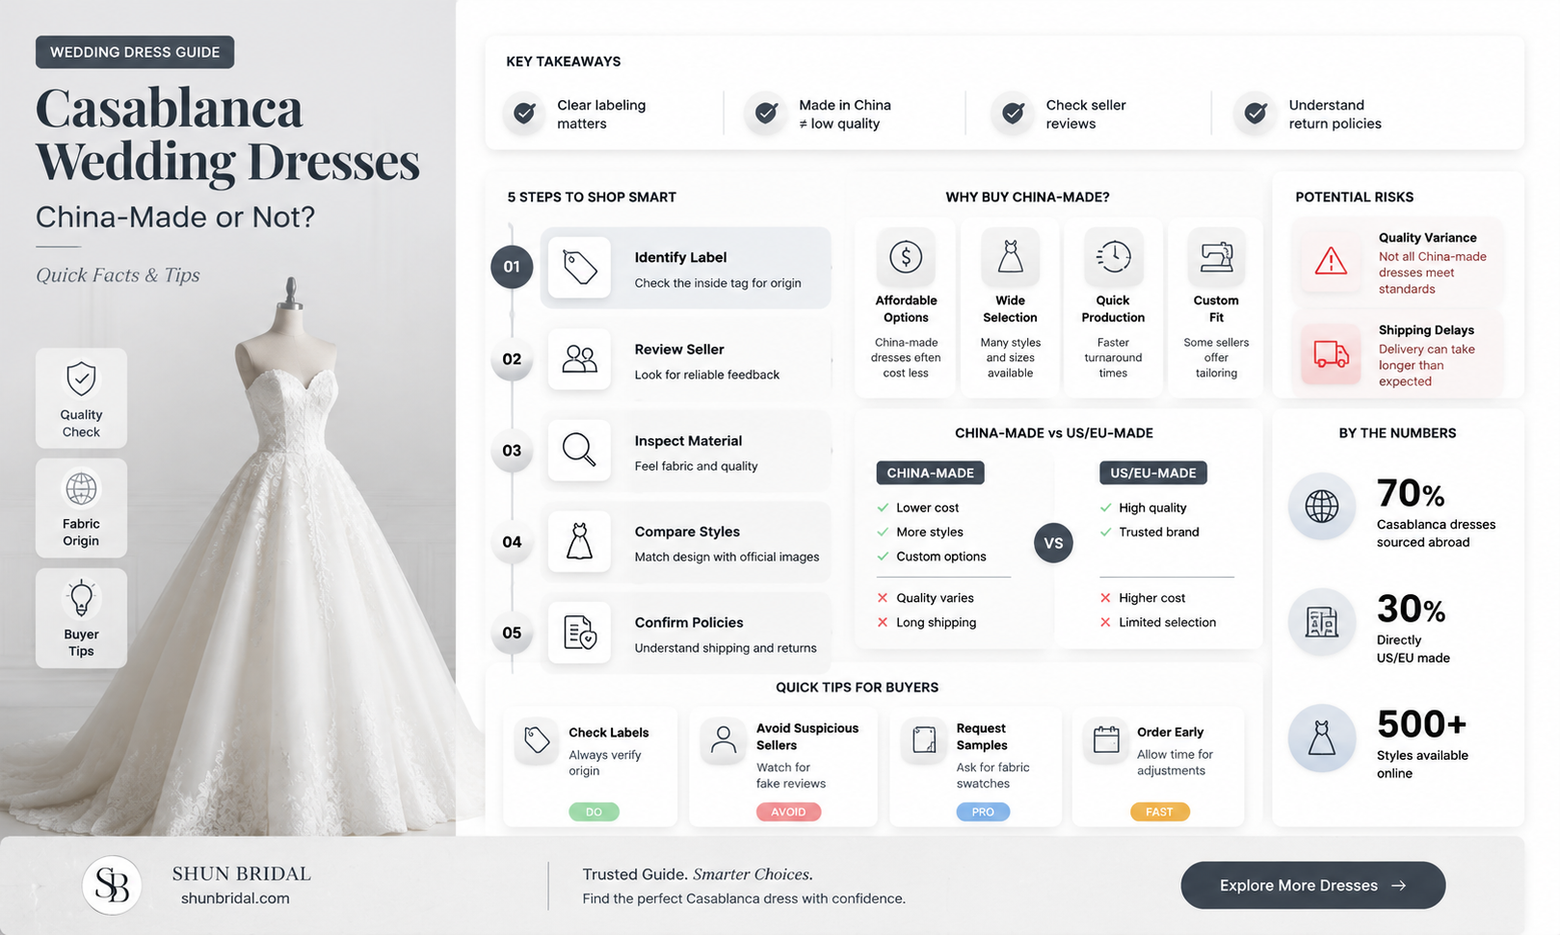Click the green check next to Custom options
Image resolution: width=1560 pixels, height=935 pixels.
883,557
